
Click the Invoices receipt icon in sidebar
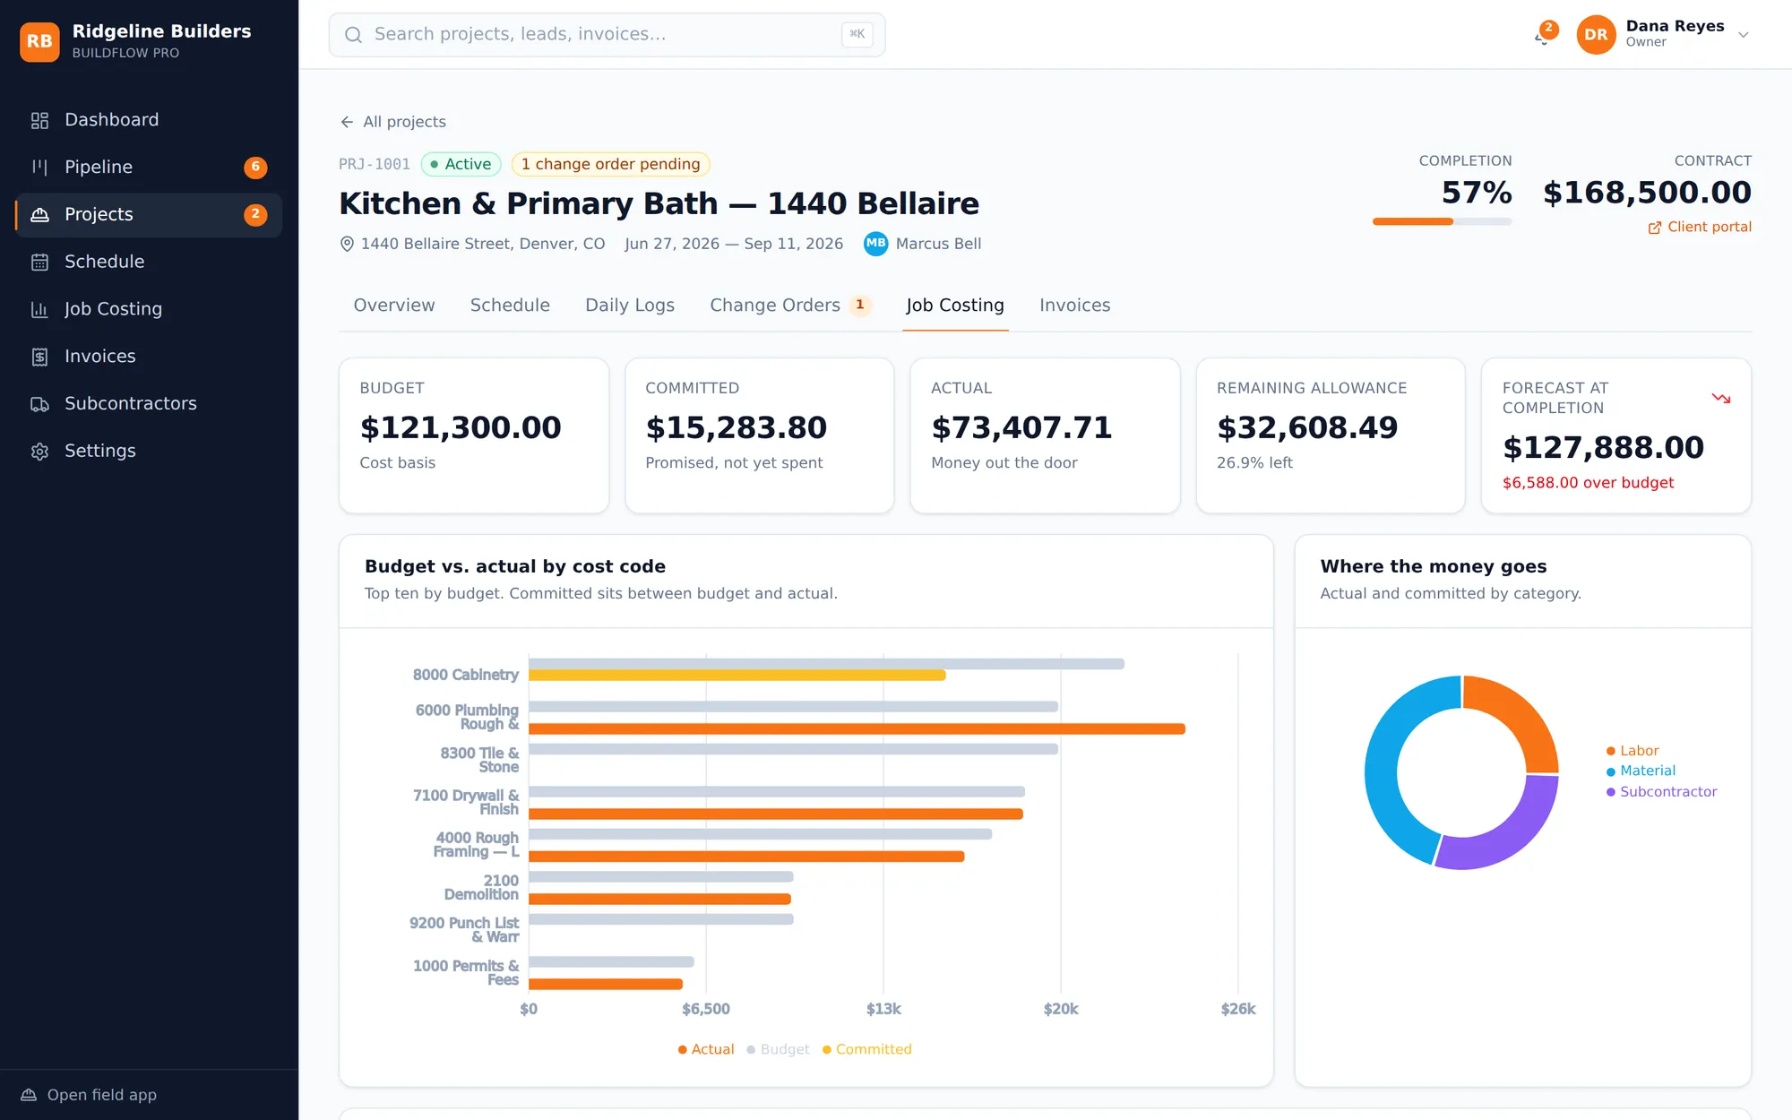point(39,357)
